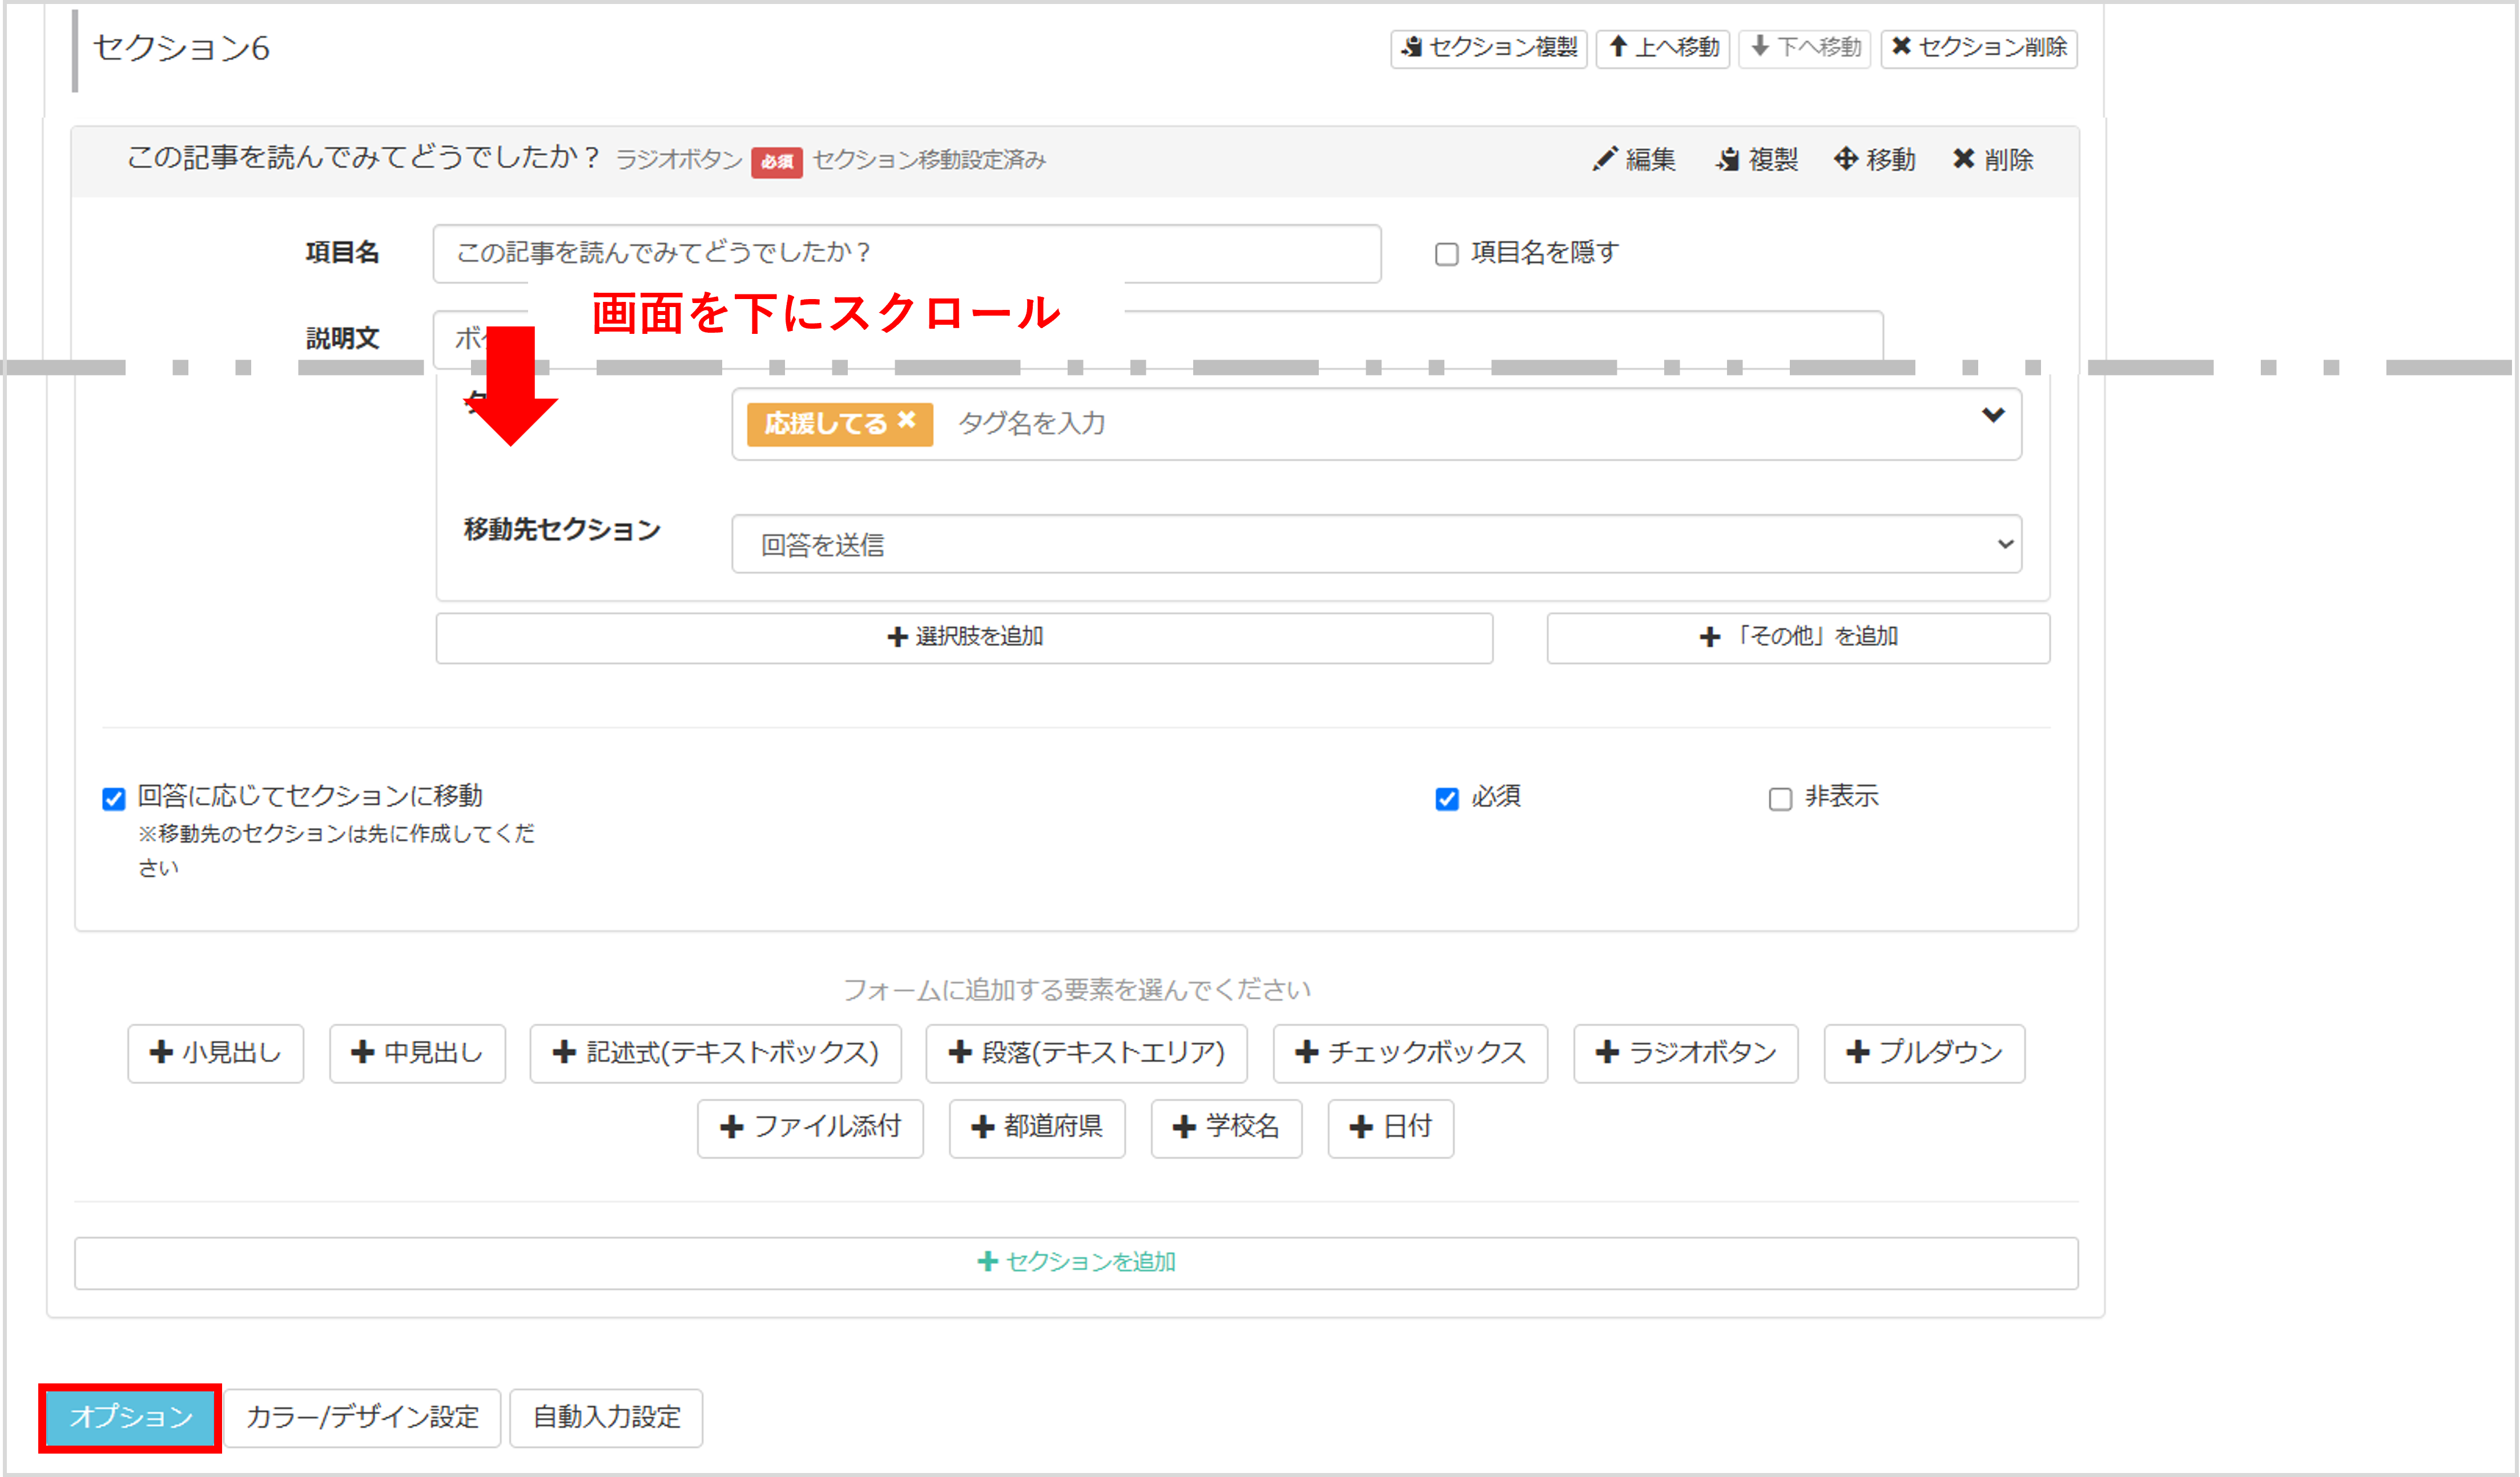Add a 日付 element
This screenshot has height=1477, width=2520.
tap(1390, 1128)
